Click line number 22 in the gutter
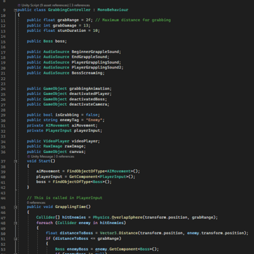The width and height of the screenshot is (254, 254). 3,79
